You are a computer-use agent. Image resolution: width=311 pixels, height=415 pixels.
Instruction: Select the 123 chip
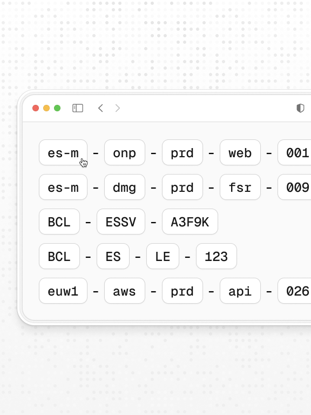pos(217,256)
